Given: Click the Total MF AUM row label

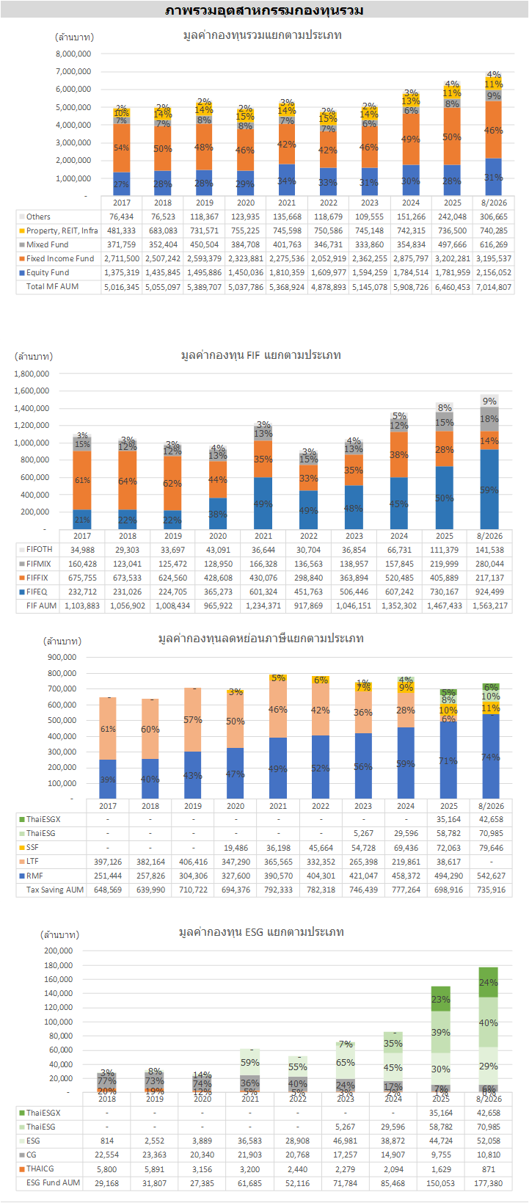Looking at the screenshot, I should click(x=52, y=287).
